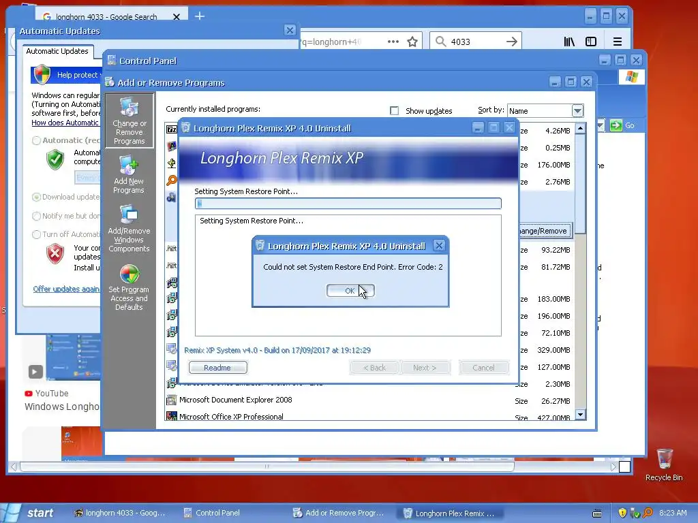Click the search go arrow next to 4033

(512, 42)
